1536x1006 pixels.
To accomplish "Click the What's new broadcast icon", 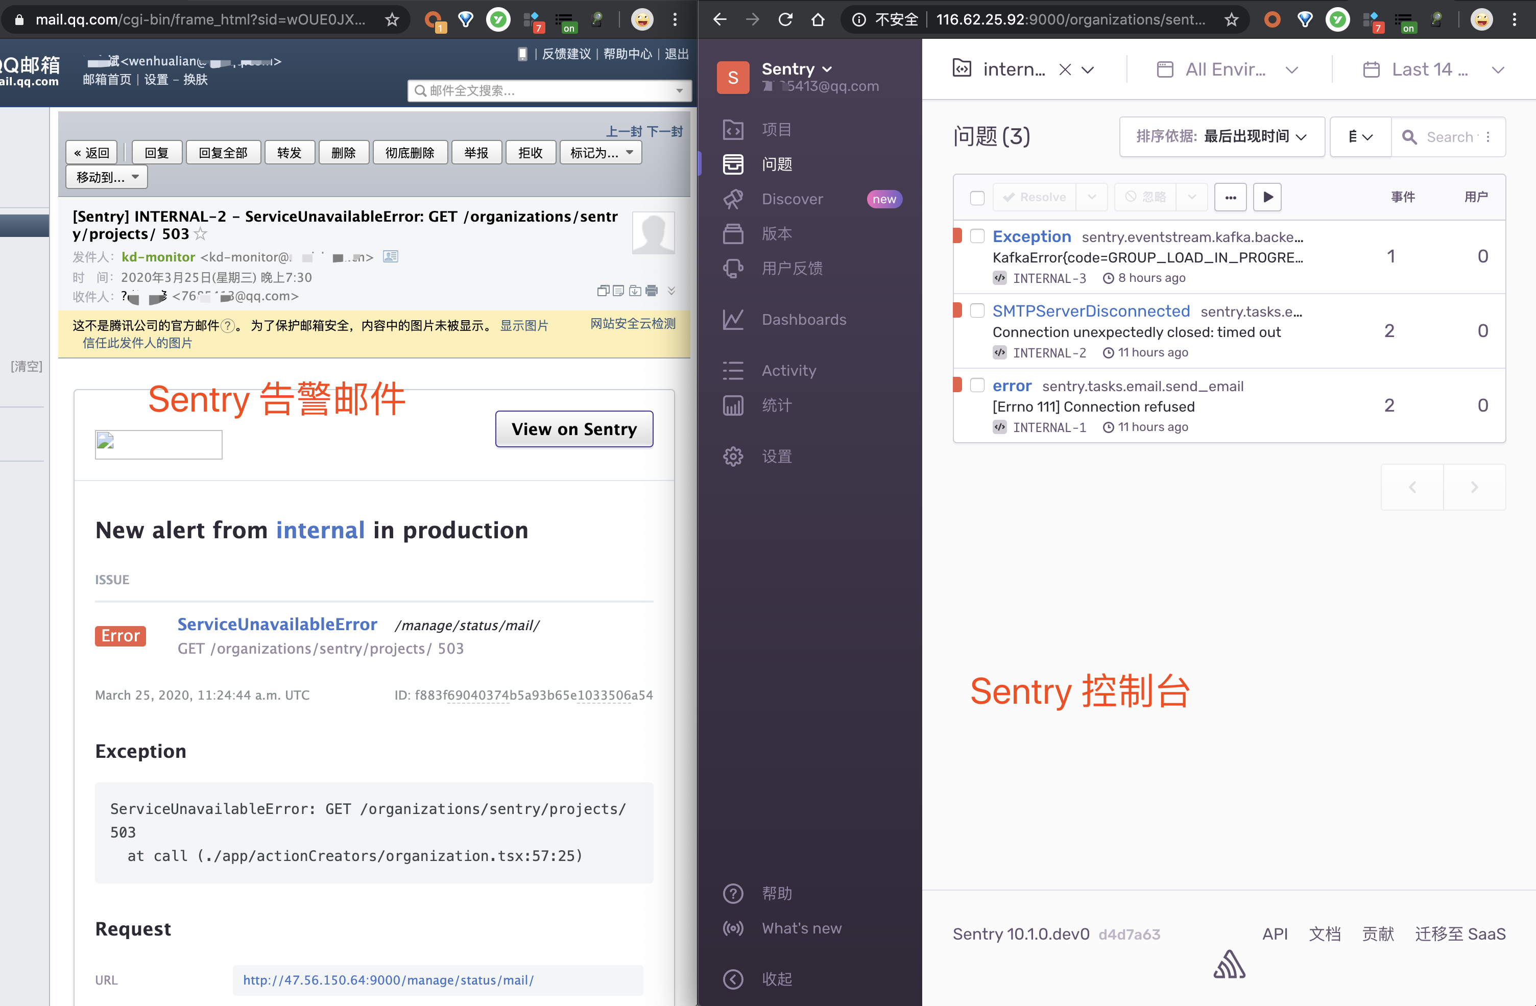I will [732, 928].
